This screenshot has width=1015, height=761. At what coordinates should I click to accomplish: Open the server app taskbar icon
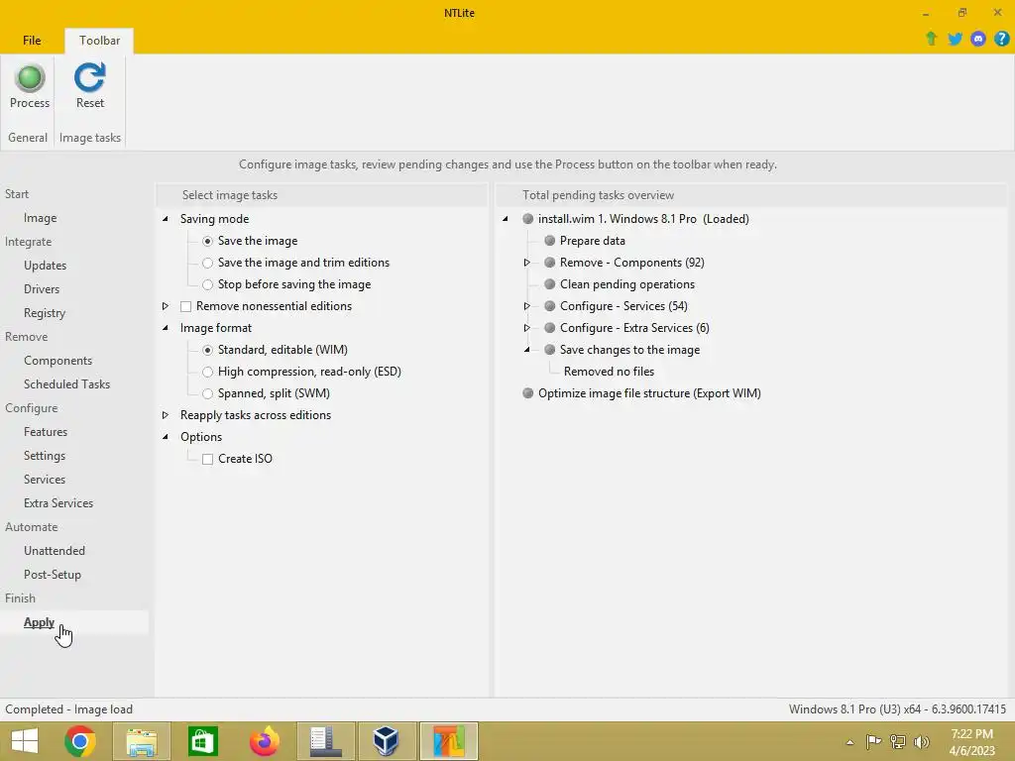click(x=325, y=741)
